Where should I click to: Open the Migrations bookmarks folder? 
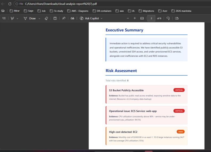click(x=147, y=11)
